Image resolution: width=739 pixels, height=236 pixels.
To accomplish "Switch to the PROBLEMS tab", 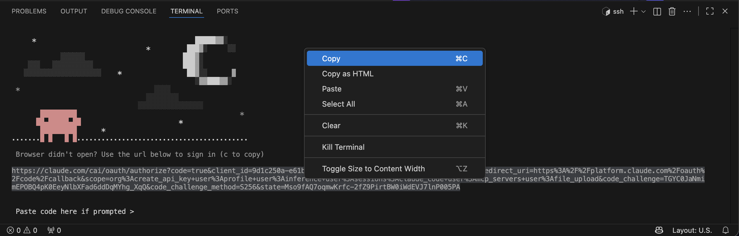I will click(x=29, y=11).
